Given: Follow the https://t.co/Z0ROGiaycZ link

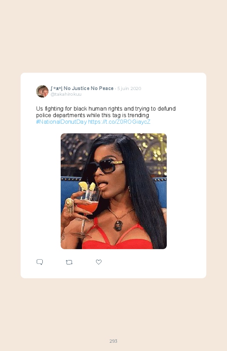Looking at the screenshot, I should [119, 122].
